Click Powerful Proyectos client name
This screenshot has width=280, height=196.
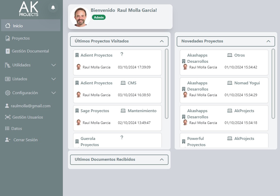click(196, 142)
